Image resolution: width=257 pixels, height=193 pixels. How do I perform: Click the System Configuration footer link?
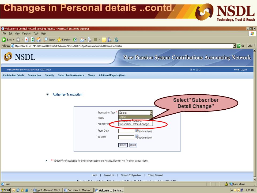coord(131,175)
